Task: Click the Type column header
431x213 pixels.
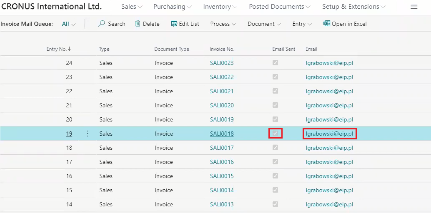Action: point(104,49)
